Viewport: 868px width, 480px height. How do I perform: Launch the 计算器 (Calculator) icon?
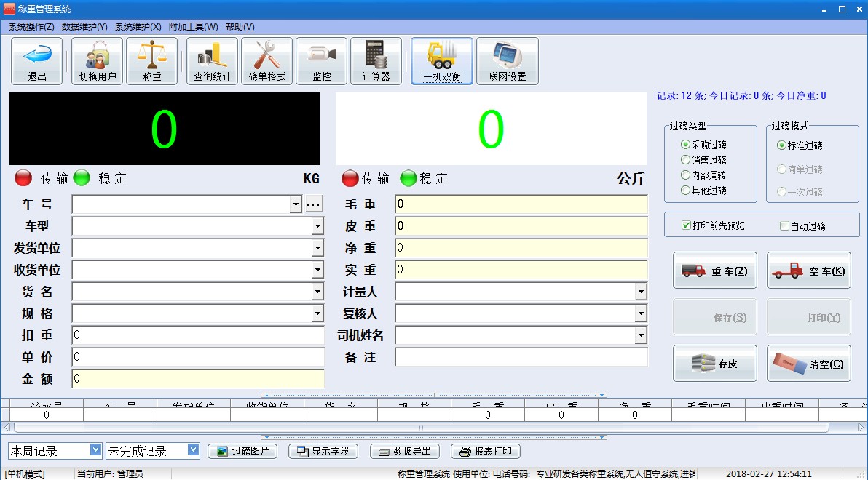click(x=376, y=60)
